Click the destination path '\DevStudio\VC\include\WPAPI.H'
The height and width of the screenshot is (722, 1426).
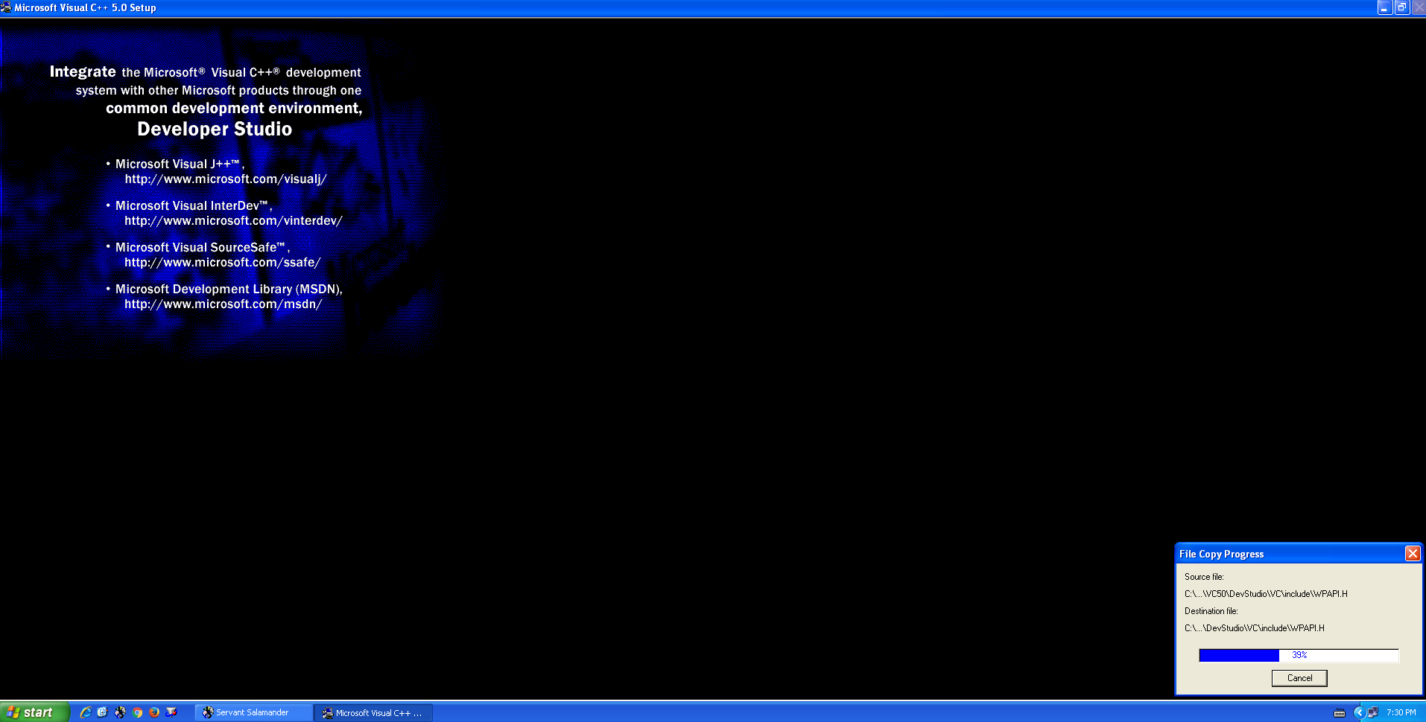[1255, 628]
